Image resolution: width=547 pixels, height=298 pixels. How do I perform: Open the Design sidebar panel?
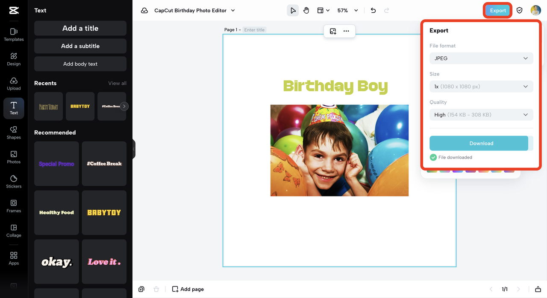[14, 59]
